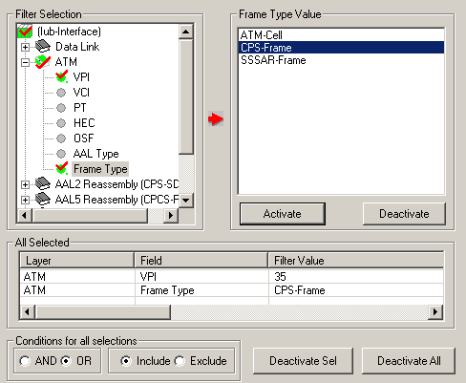466x383 pixels.
Task: Click the red checkmark icon beside VPI
Action: point(61,76)
